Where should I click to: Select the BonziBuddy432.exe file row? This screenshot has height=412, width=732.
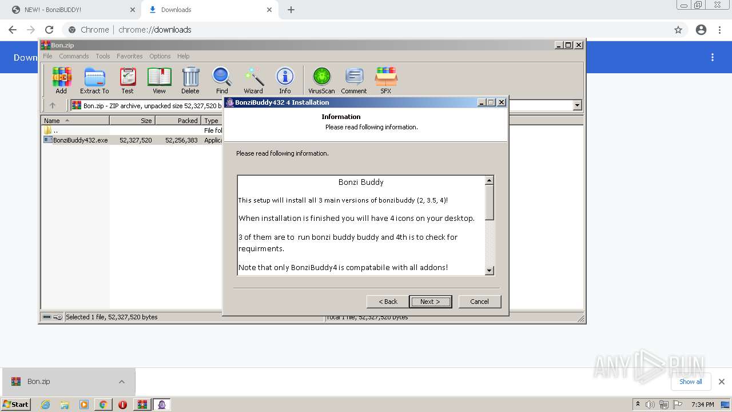(x=132, y=140)
